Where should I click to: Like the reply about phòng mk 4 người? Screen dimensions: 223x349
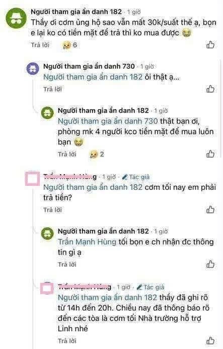coord(210,154)
